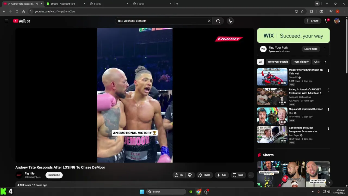
Task: Start voice search with the microphone
Action: (x=230, y=21)
